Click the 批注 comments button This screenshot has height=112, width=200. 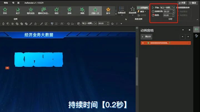pyautogui.click(x=193, y=3)
